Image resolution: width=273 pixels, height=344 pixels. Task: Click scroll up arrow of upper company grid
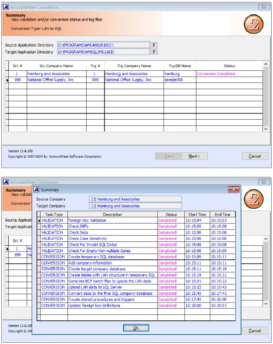click(x=266, y=64)
